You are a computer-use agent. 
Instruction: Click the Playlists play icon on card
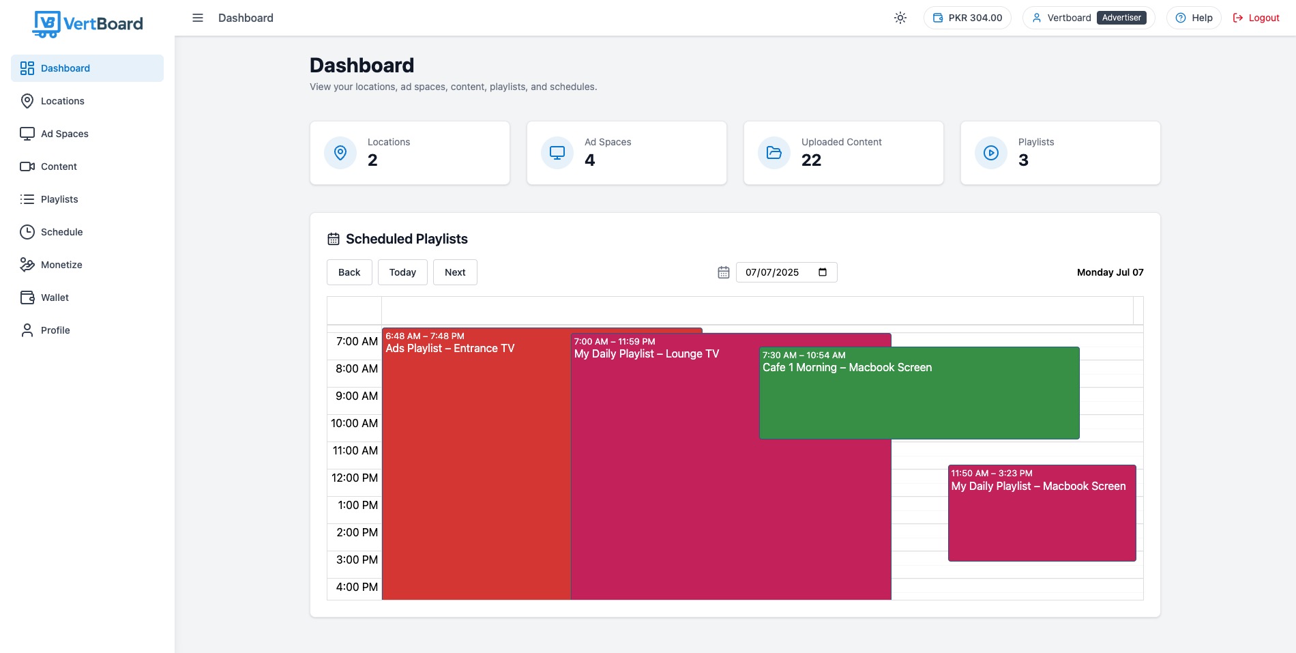tap(991, 153)
